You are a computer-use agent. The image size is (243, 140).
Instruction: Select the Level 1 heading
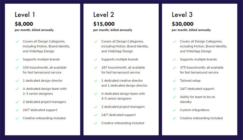[x=25, y=15]
